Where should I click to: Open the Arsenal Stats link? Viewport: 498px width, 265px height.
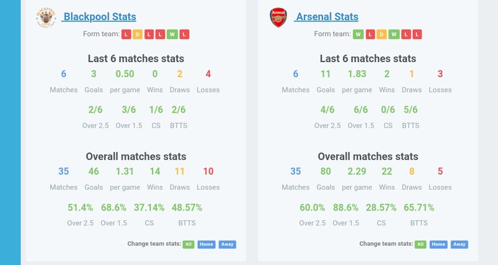coord(326,17)
